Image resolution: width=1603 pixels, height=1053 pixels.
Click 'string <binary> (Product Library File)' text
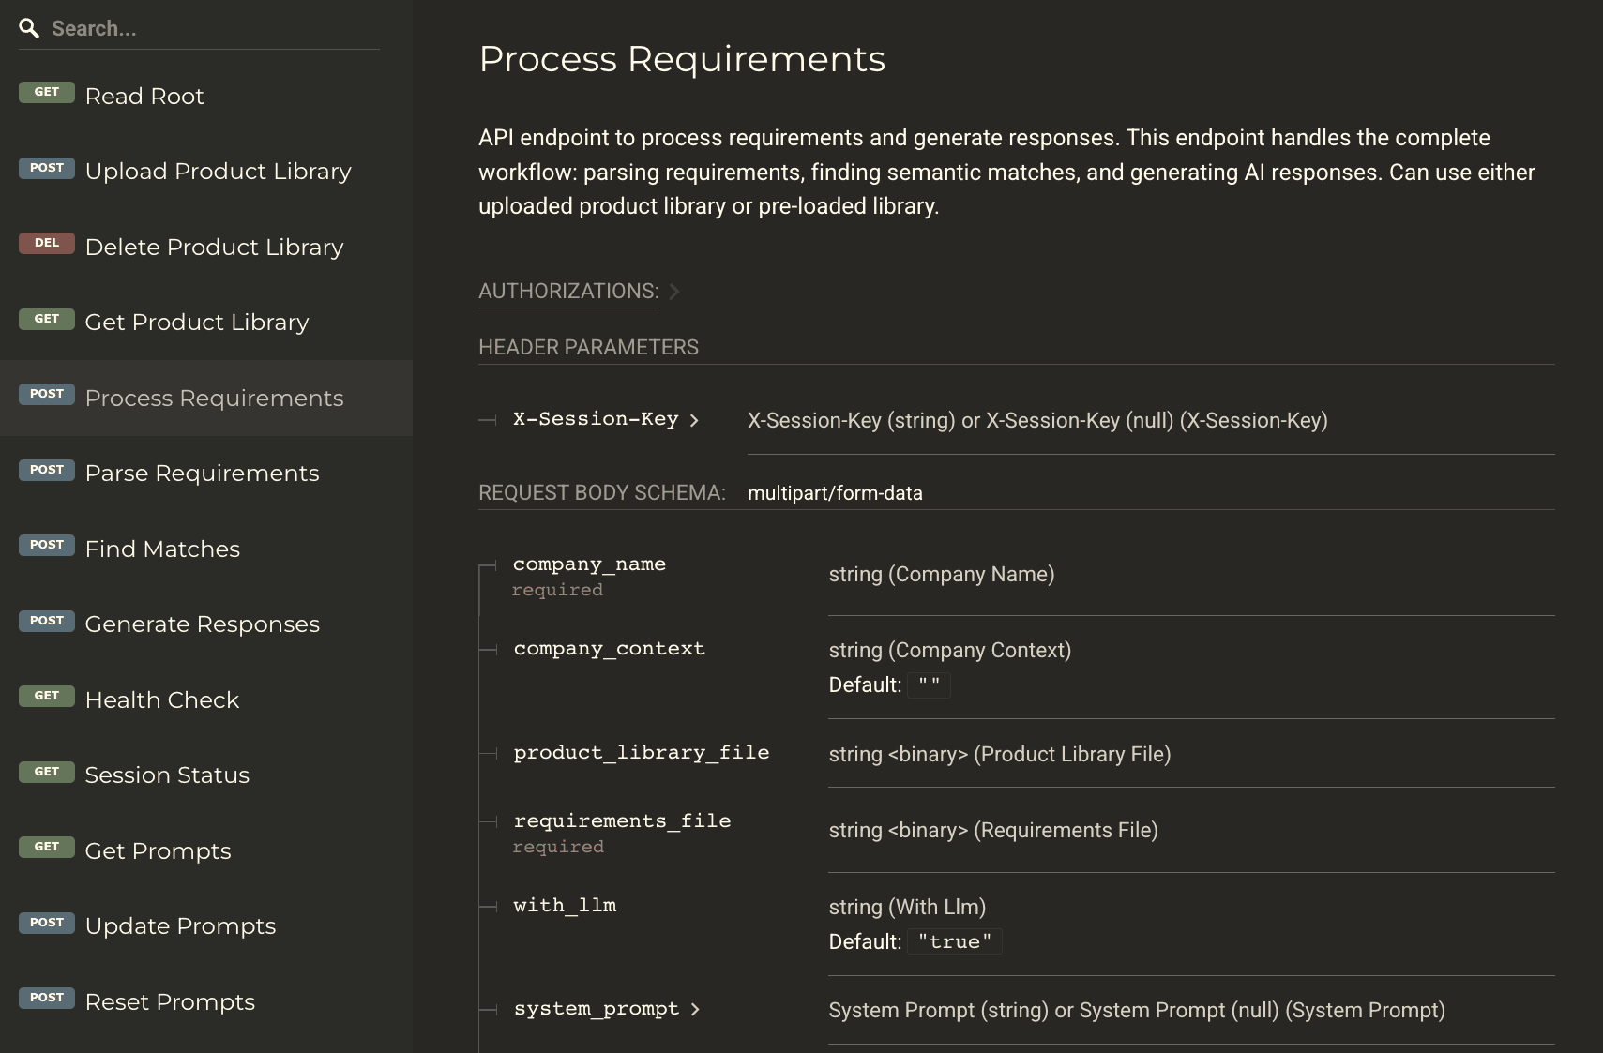pos(1000,755)
